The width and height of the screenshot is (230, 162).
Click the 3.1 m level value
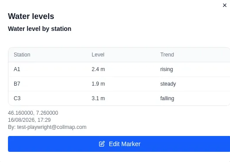[x=98, y=98]
